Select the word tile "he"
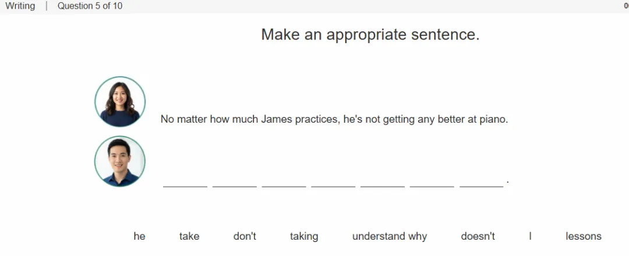Image resolution: width=629 pixels, height=256 pixels. (139, 236)
